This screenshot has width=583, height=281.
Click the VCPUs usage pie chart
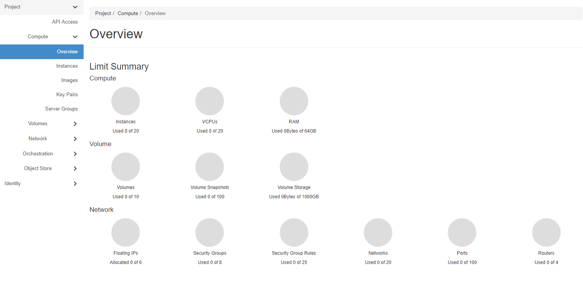209,101
